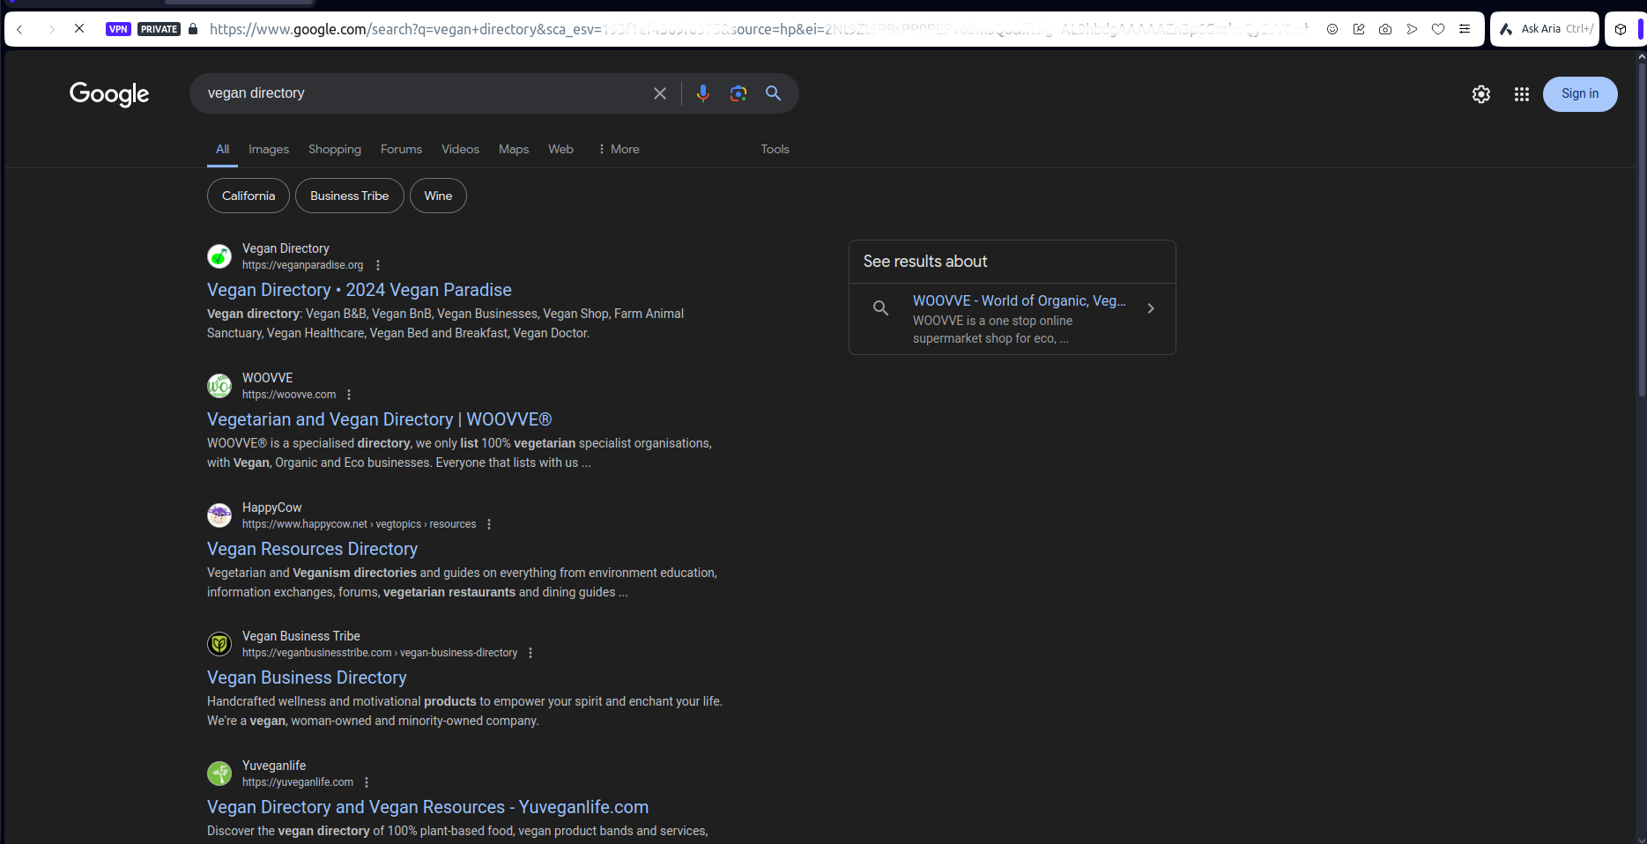Click the WOOVVE site favicon
1647x844 pixels.
tap(219, 386)
